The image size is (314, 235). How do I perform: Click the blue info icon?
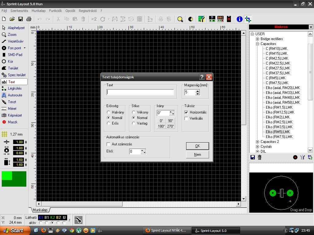click(239, 19)
